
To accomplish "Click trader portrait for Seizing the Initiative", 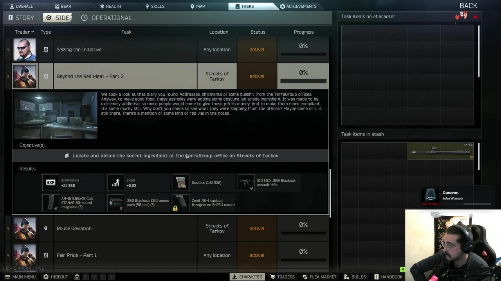I will coord(25,50).
